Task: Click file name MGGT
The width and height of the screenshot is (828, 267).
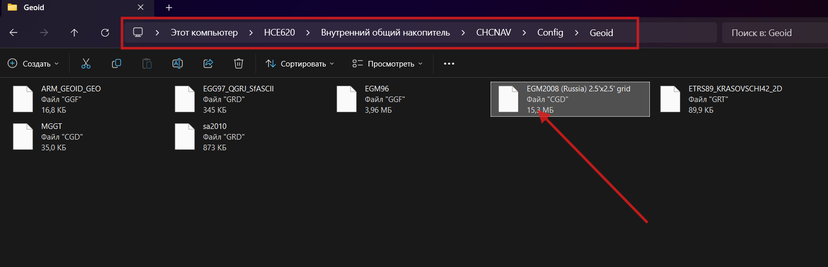Action: pos(51,126)
